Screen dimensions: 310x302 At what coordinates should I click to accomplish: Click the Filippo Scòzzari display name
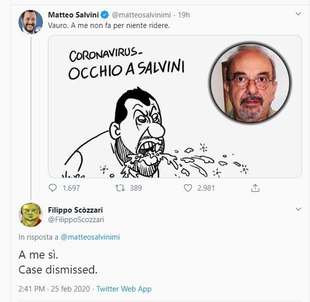point(75,210)
